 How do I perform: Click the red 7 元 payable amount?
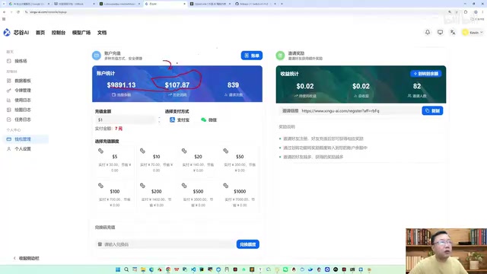[x=119, y=129]
